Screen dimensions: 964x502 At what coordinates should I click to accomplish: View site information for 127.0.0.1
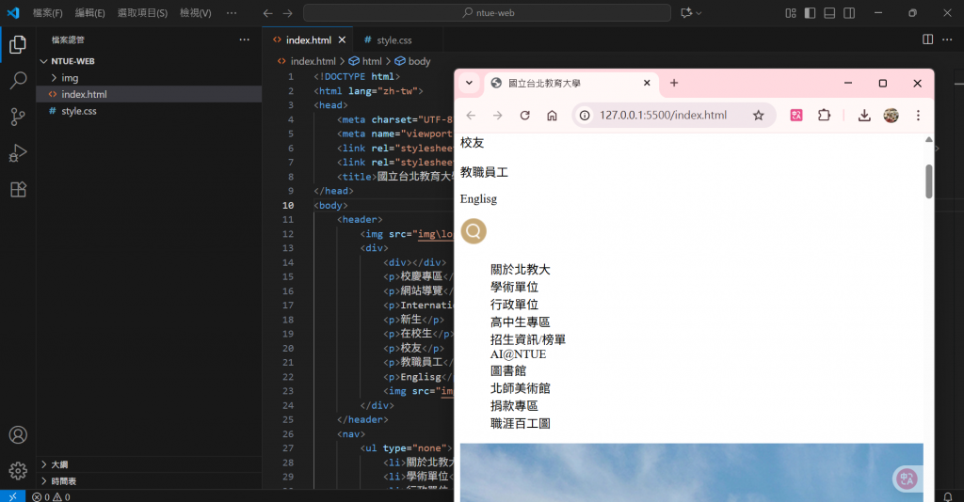[x=585, y=116]
